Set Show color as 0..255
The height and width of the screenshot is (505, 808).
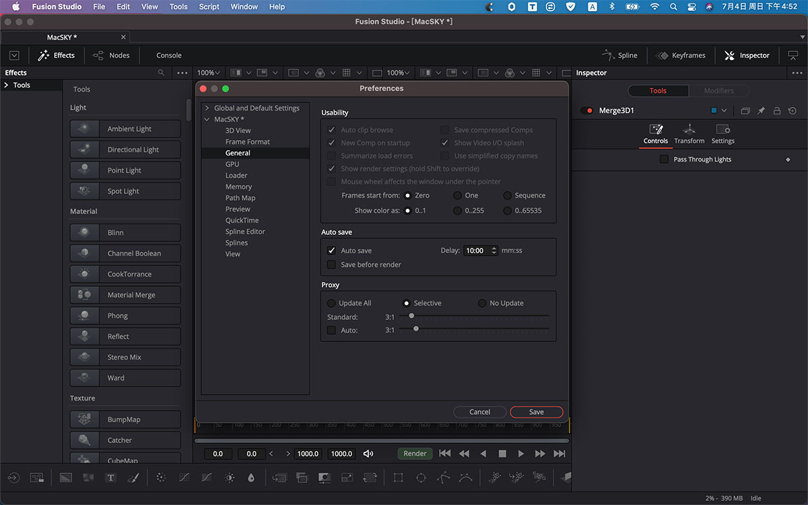[x=458, y=211]
